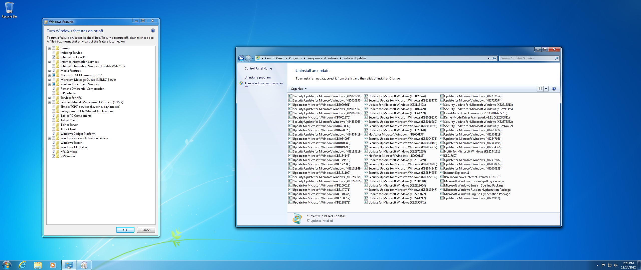The height and width of the screenshot is (270, 641).
Task: Enable the Telnet Client checkbox
Action: click(54, 120)
